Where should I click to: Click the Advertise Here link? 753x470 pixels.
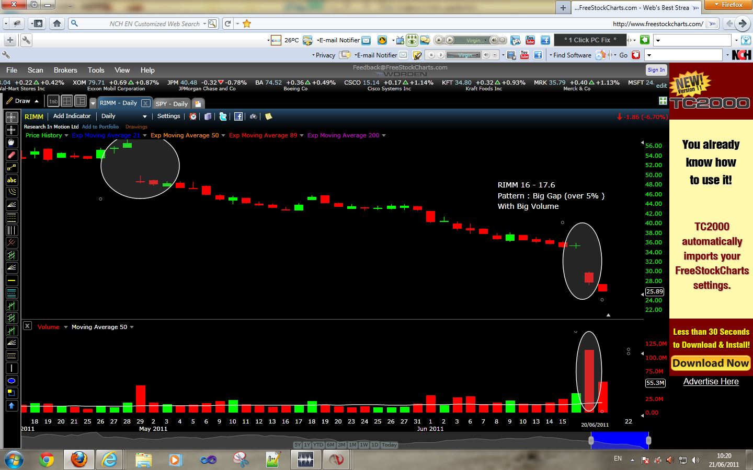pyautogui.click(x=711, y=382)
